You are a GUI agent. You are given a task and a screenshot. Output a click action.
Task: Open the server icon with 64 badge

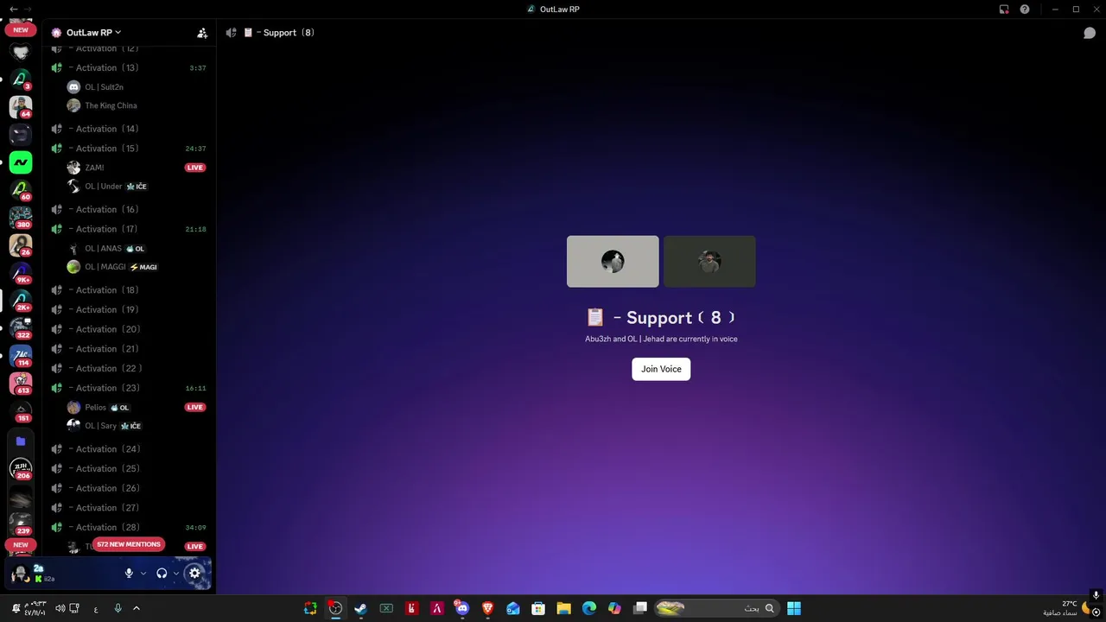point(21,106)
